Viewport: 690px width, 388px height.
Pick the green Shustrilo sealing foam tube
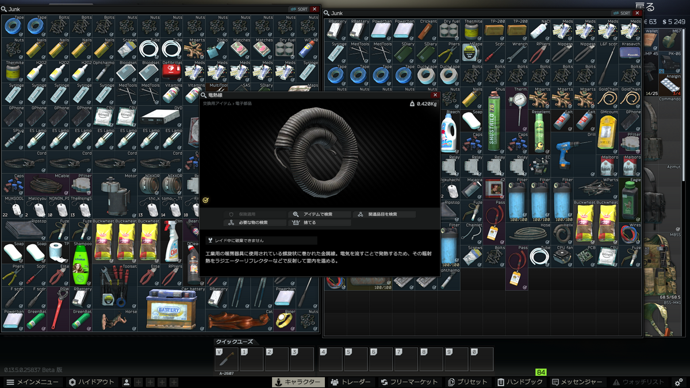[x=494, y=120]
